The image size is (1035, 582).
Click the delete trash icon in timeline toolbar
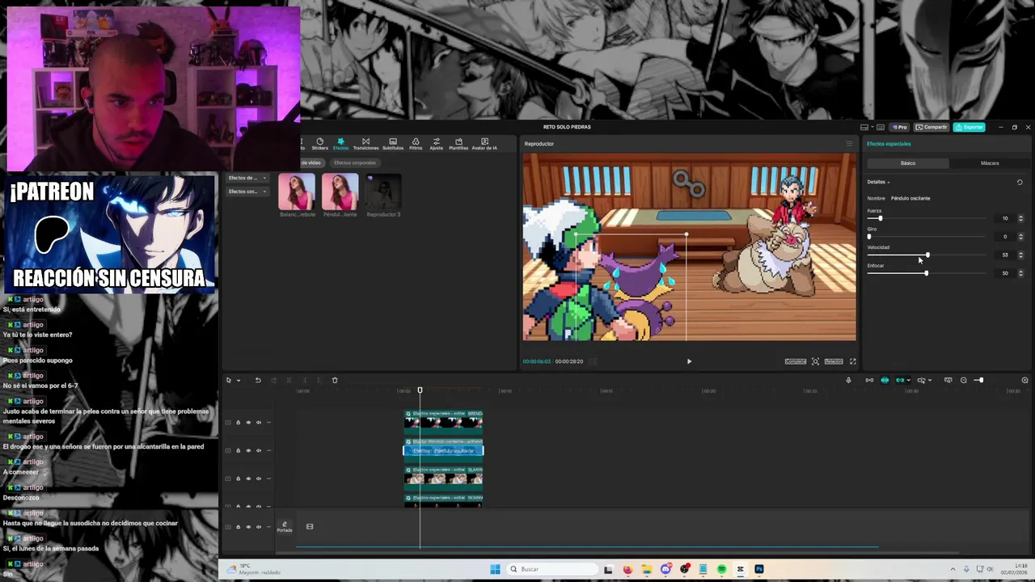click(335, 380)
